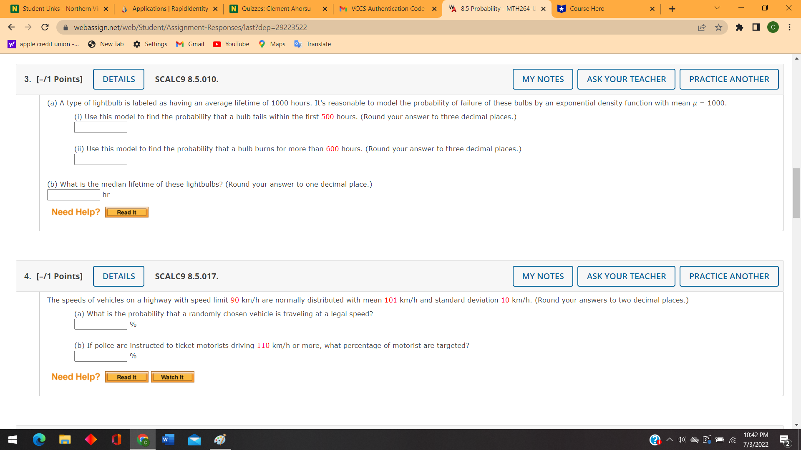Click the browser reload icon
801x450 pixels.
(x=45, y=27)
